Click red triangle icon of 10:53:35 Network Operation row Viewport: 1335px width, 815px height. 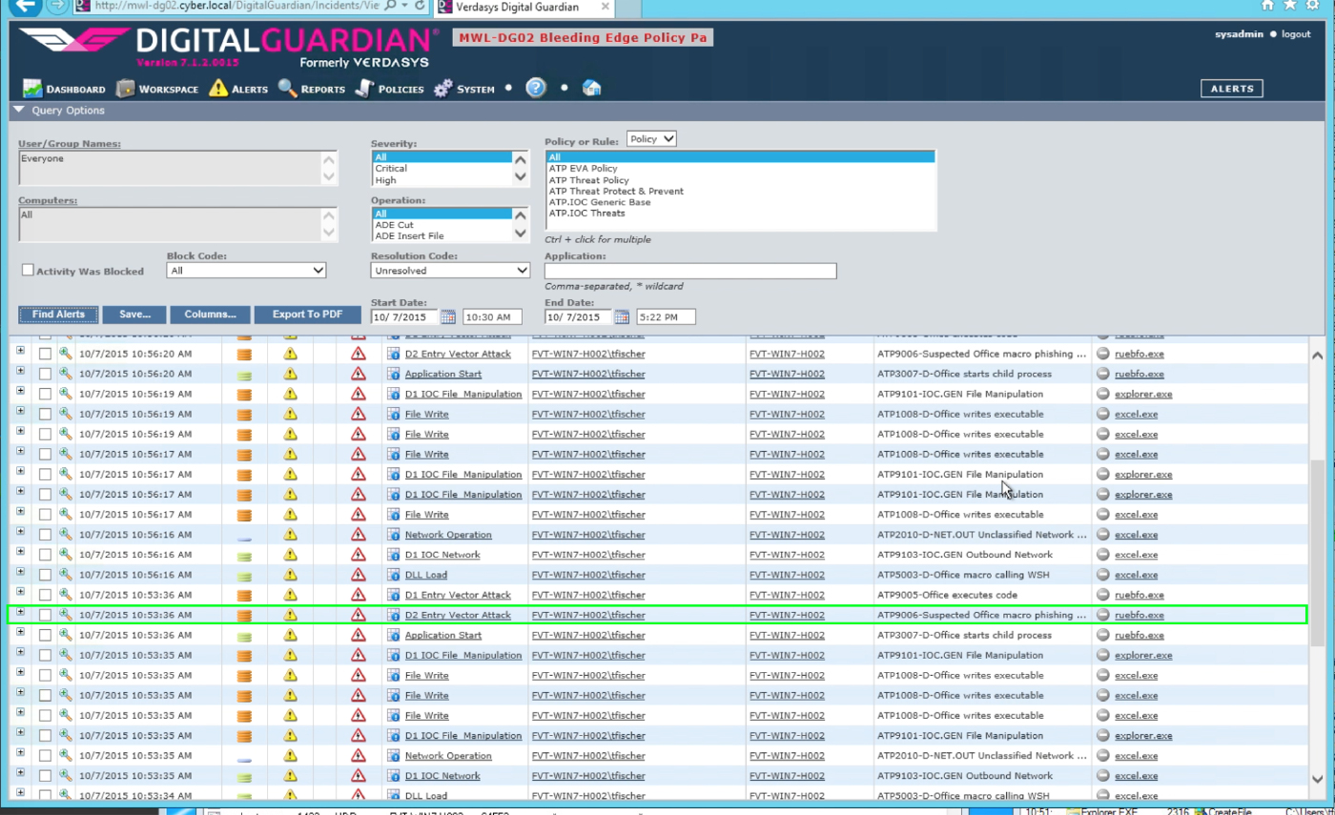(359, 756)
